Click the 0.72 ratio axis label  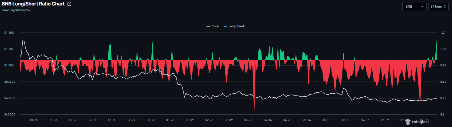click(443, 98)
